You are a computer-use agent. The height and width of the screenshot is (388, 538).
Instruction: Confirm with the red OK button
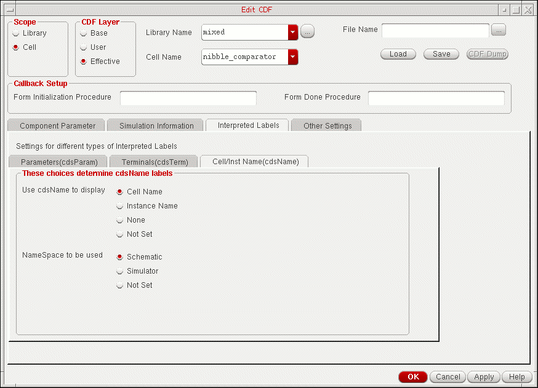pos(412,377)
